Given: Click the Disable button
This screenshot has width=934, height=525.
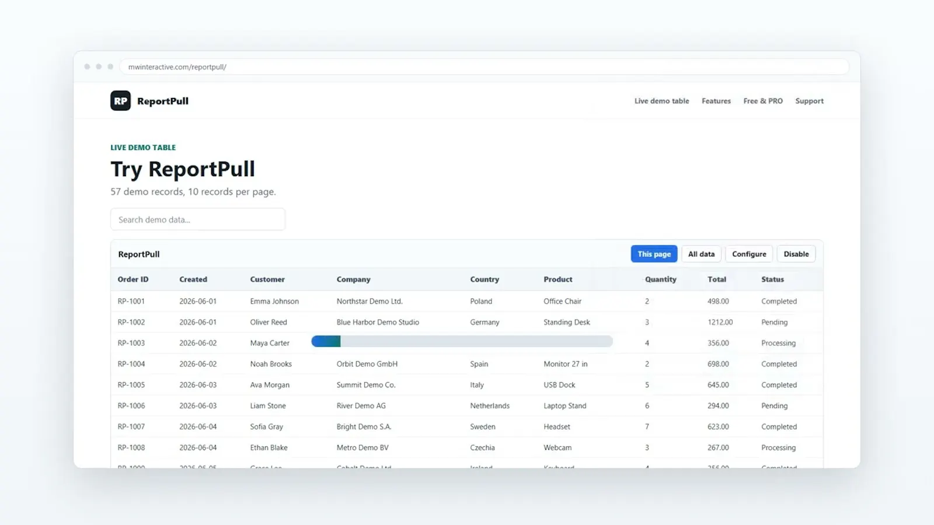Looking at the screenshot, I should 796,254.
